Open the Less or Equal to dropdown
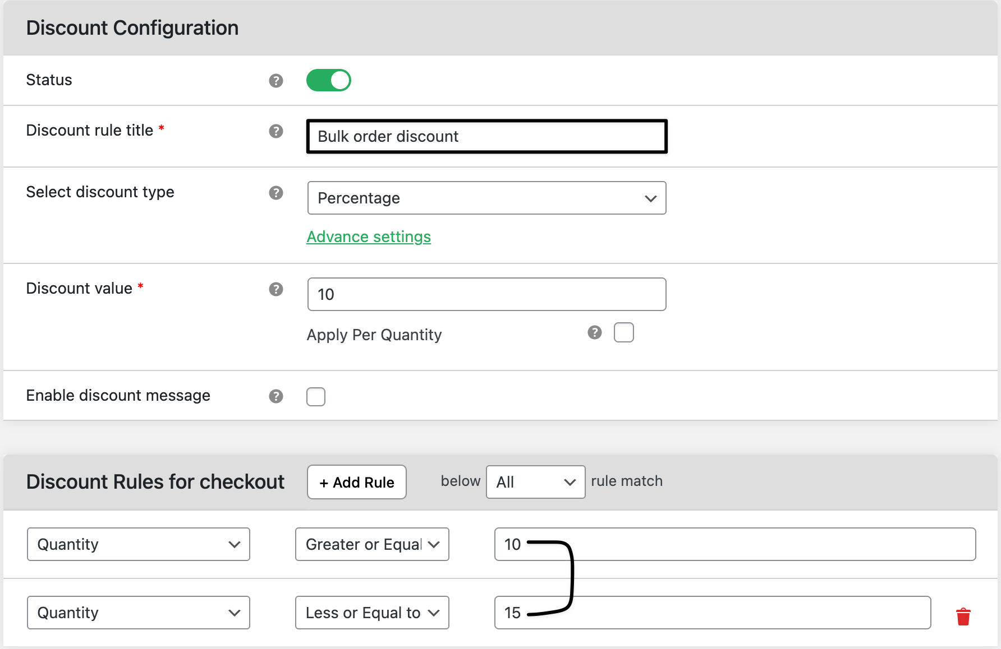Image resolution: width=1001 pixels, height=649 pixels. point(372,613)
